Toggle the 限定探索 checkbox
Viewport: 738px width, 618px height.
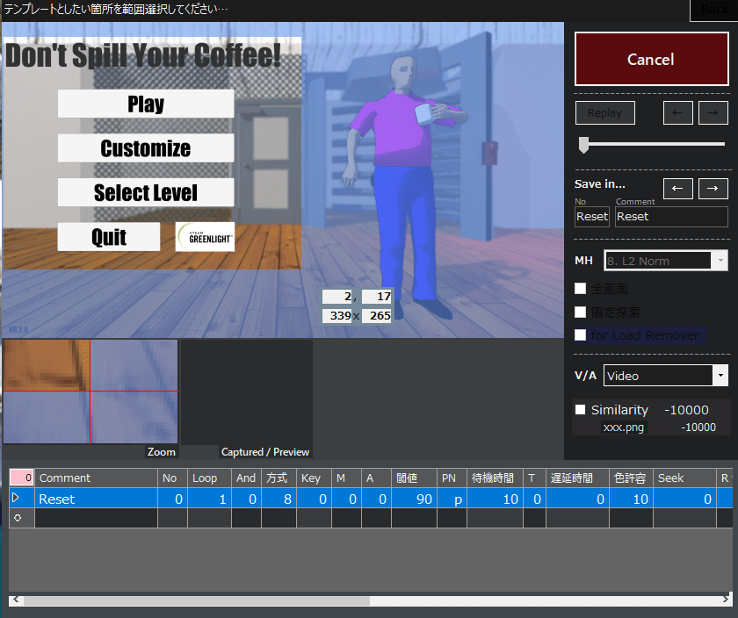581,312
